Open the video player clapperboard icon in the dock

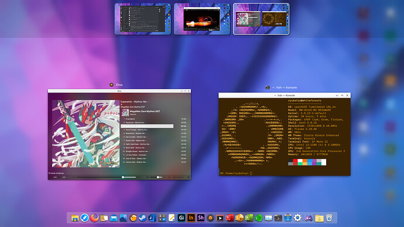pos(220,218)
